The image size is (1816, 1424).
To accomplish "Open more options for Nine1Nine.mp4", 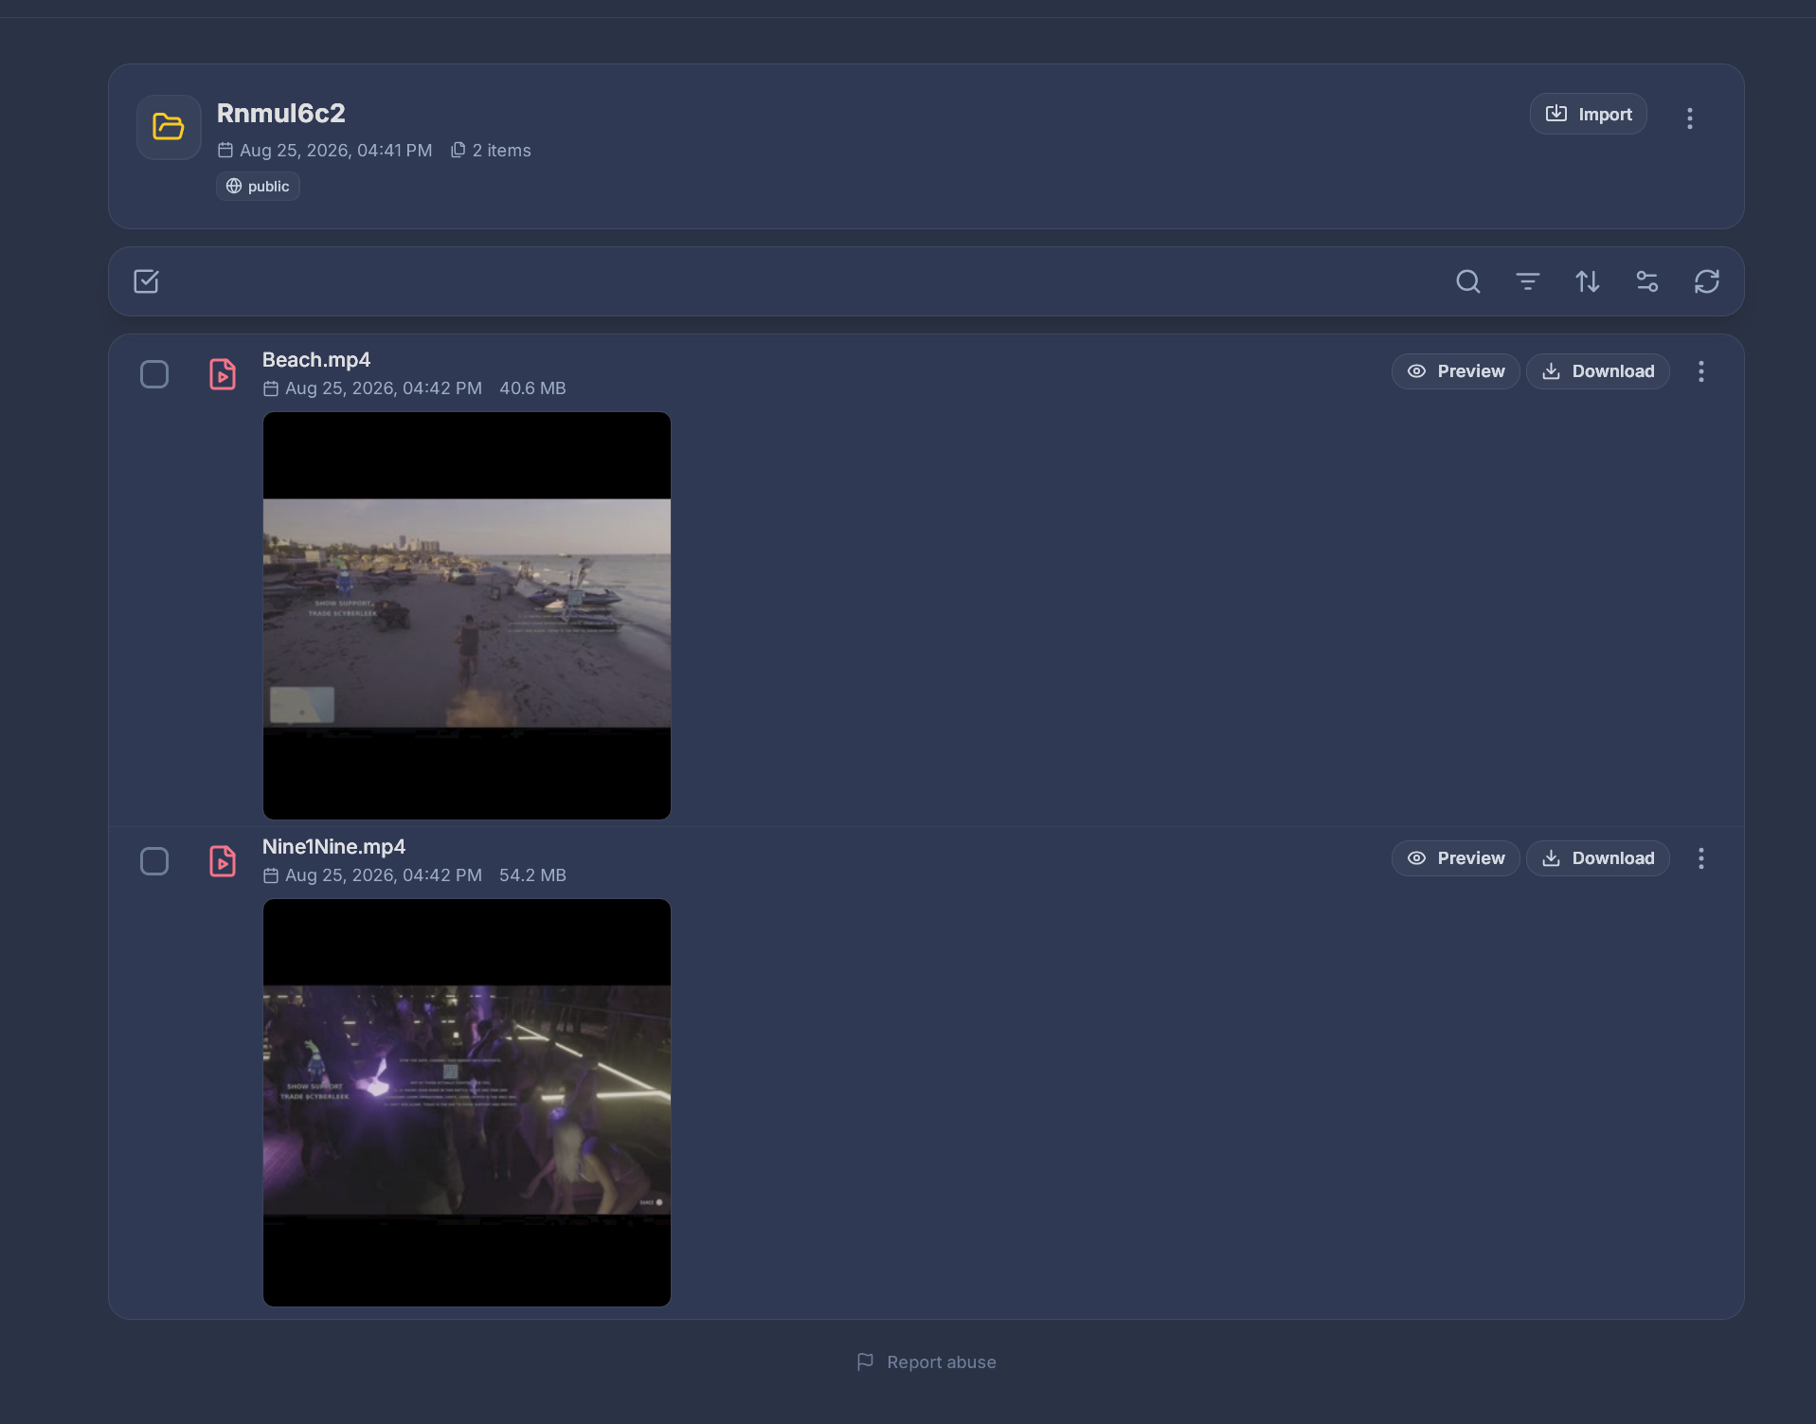I will coord(1700,858).
